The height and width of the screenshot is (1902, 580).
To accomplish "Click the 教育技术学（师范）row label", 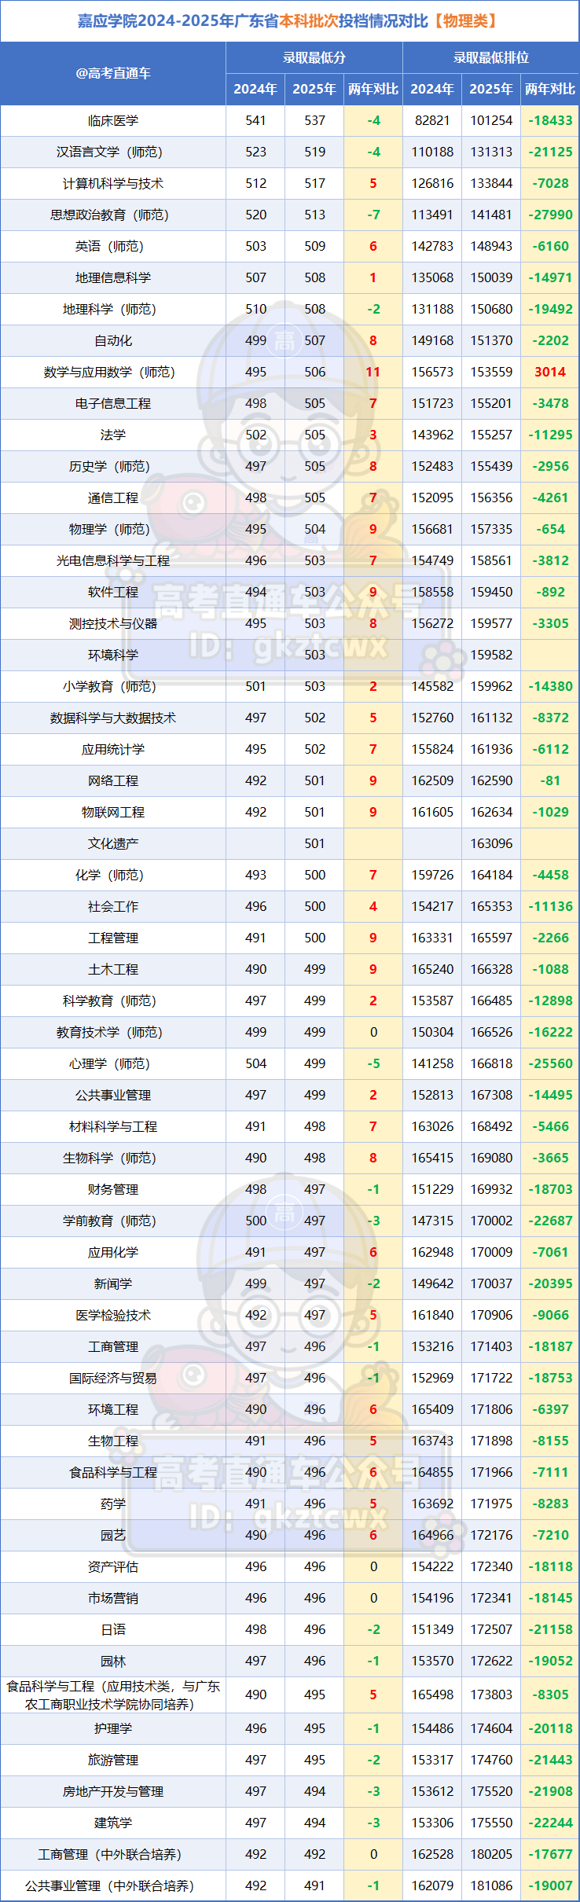I will [x=113, y=1032].
